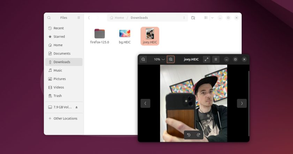
Task: Minimize the joey.HEIC viewer window
Action: pyautogui.click(x=226, y=59)
